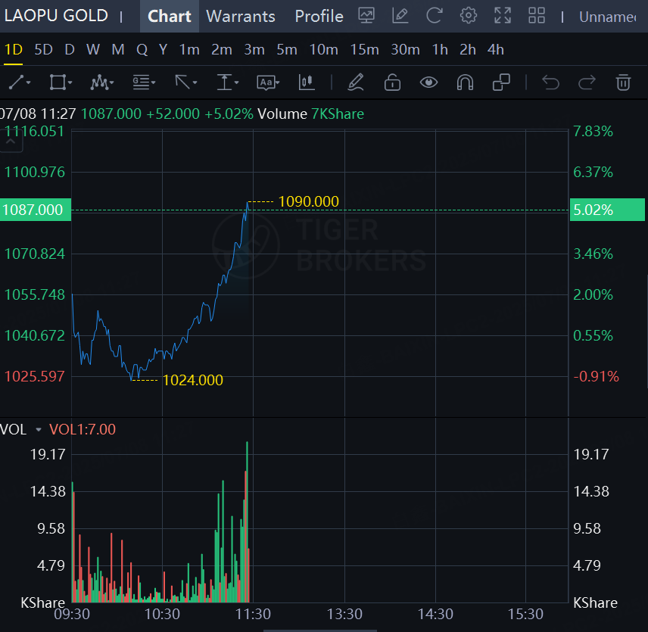Undo the last drawing action
The image size is (648, 632).
550,83
